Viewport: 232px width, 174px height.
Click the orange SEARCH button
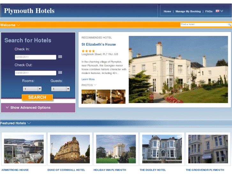click(37, 97)
